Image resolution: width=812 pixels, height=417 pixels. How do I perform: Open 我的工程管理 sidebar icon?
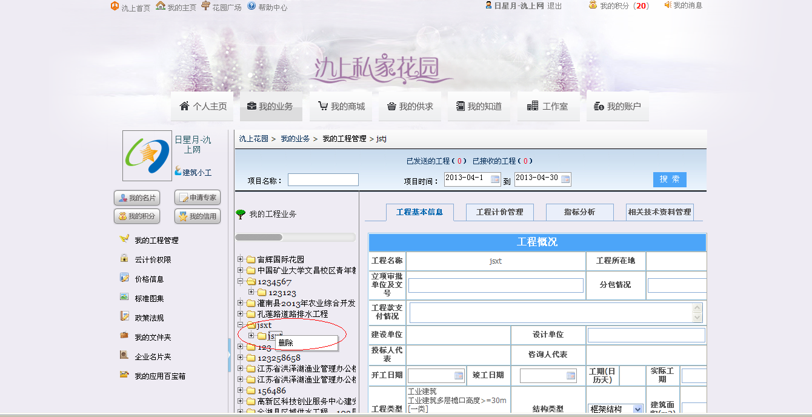pyautogui.click(x=124, y=239)
